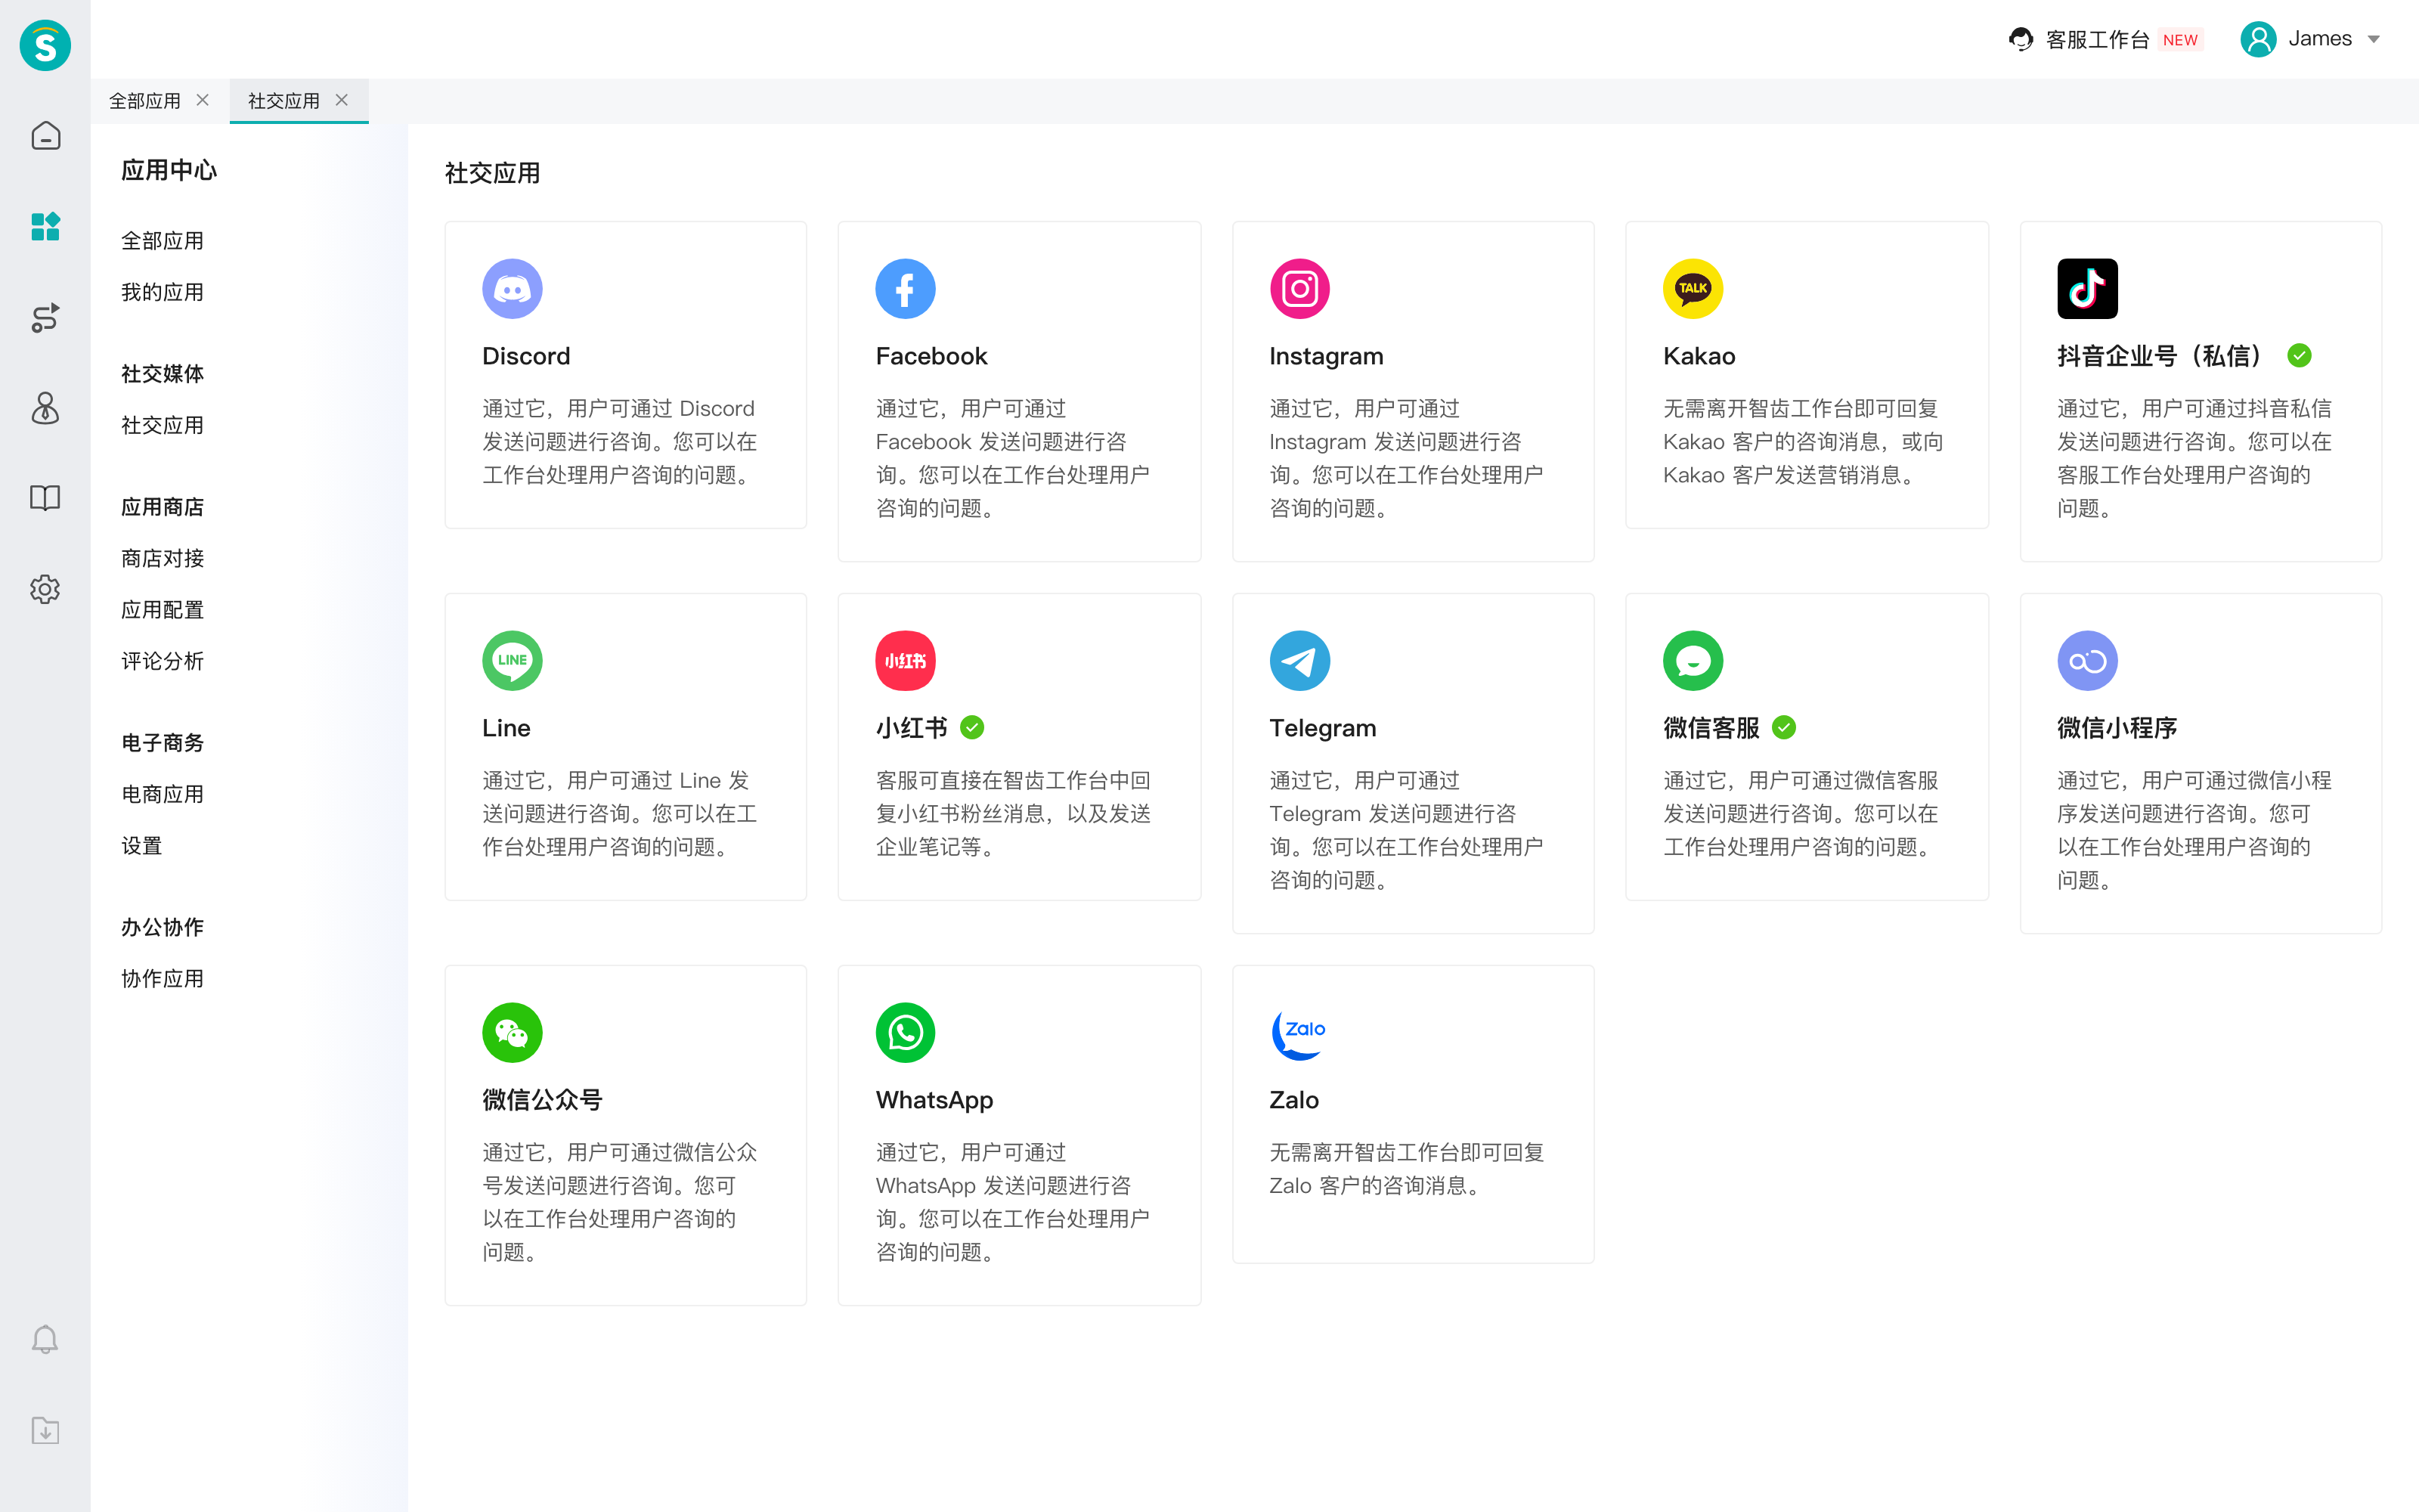
Task: Click the WhatsApp card title
Action: 934,1100
